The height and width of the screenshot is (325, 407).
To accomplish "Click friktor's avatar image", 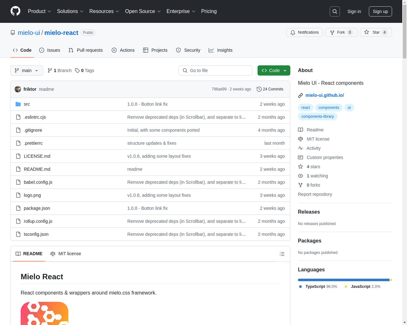I will (18, 89).
